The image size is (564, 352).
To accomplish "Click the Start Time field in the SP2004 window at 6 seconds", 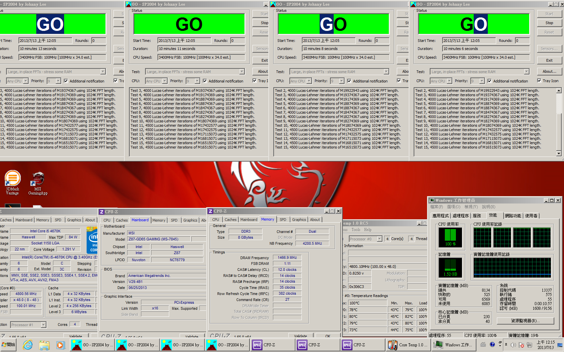I will [469, 41].
